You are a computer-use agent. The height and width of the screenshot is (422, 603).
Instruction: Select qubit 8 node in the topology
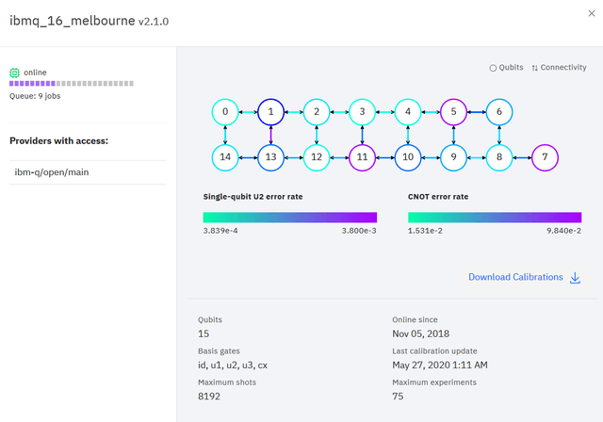(499, 157)
